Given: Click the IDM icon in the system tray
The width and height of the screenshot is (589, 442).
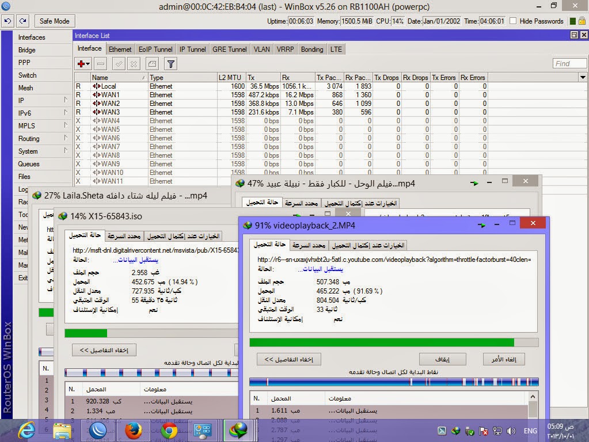Looking at the screenshot, I should [x=455, y=431].
